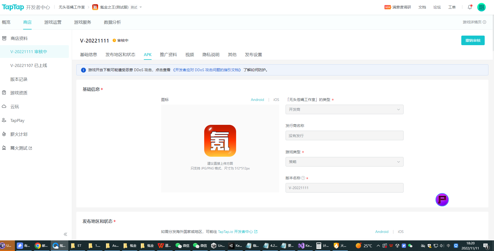Switch to the 视频 sub-tab

(x=190, y=55)
